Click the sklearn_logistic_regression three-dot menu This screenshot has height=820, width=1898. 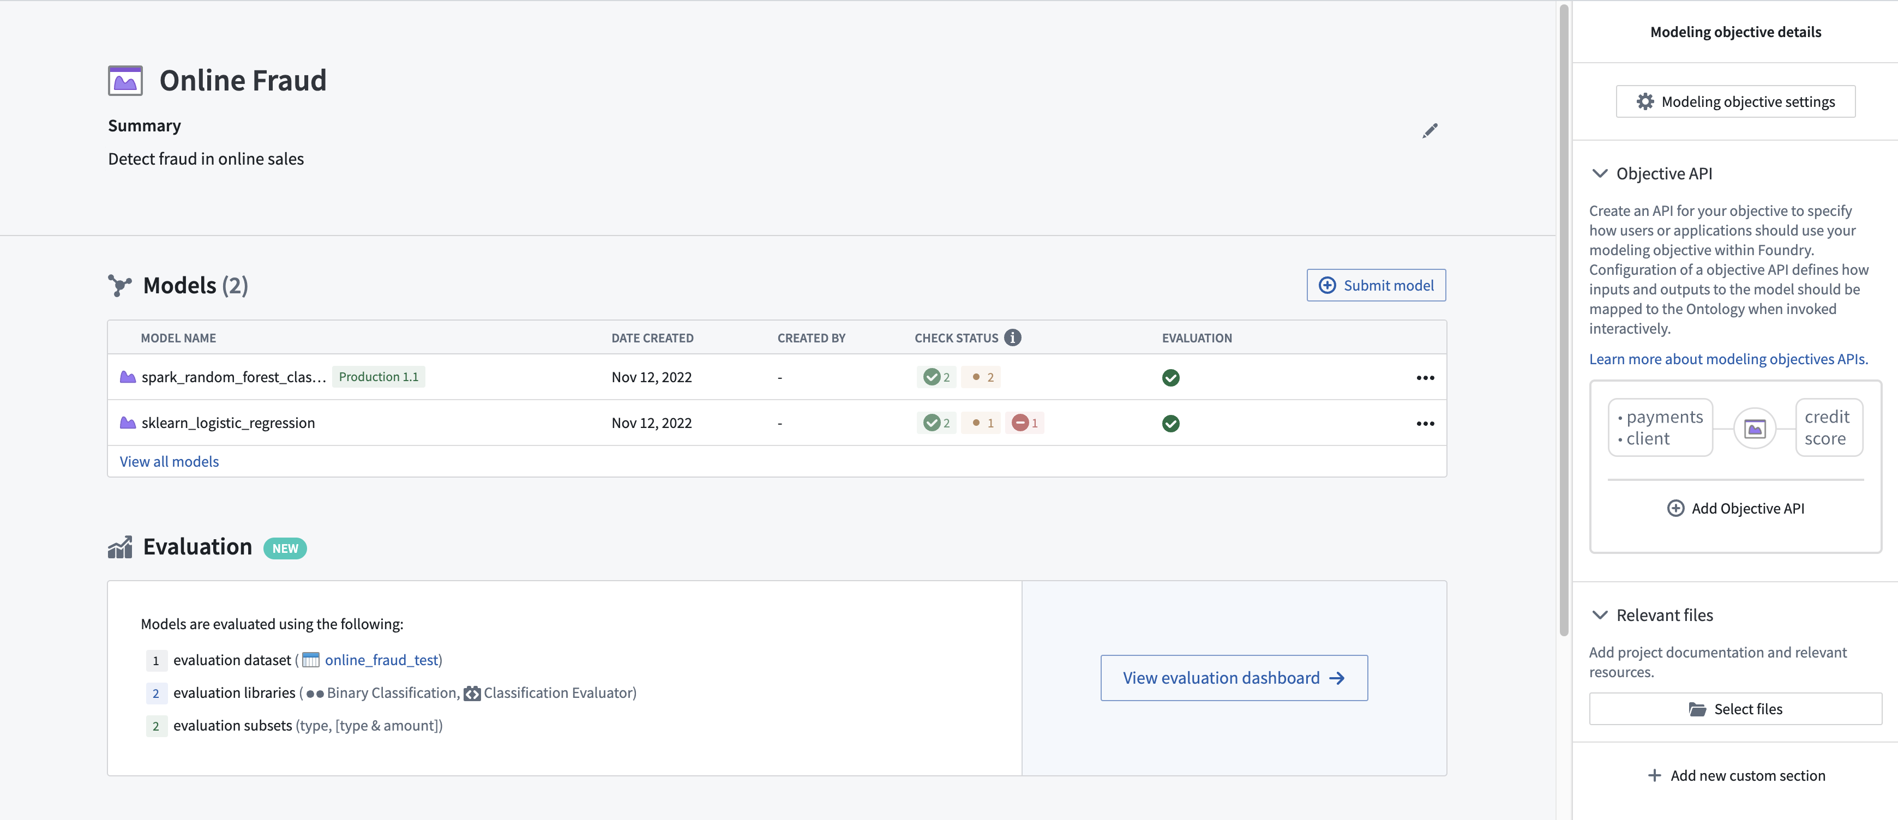1426,423
